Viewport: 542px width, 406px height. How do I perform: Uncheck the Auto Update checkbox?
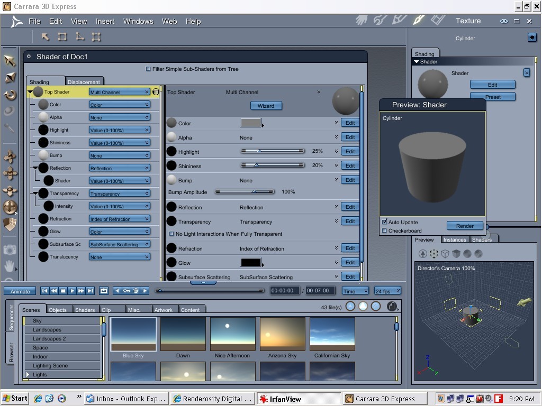385,222
